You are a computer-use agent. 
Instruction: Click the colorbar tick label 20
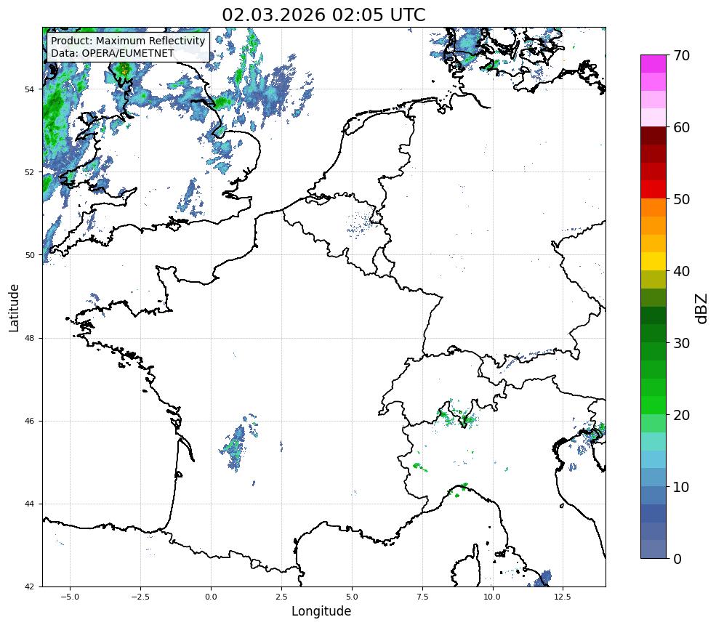(x=681, y=415)
